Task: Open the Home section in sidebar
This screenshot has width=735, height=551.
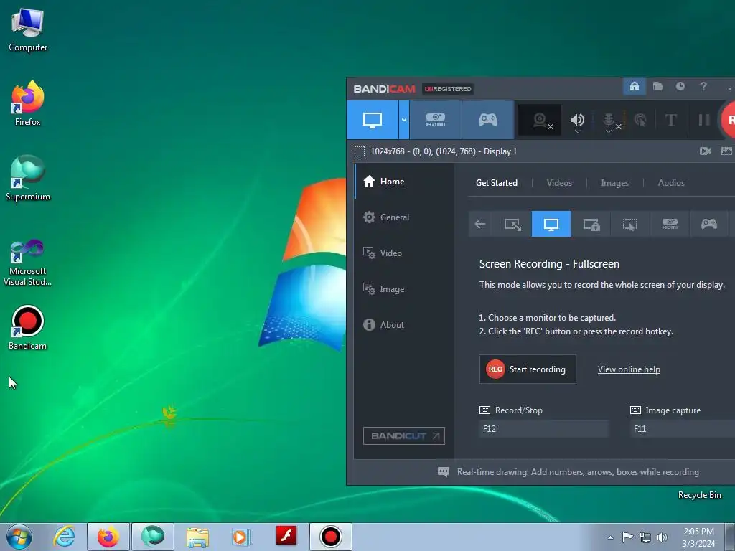Action: 403,182
